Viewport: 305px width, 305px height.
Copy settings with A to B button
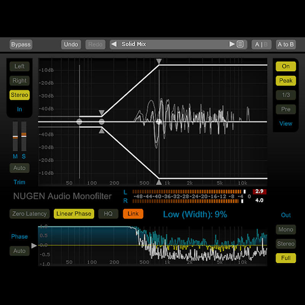286,45
